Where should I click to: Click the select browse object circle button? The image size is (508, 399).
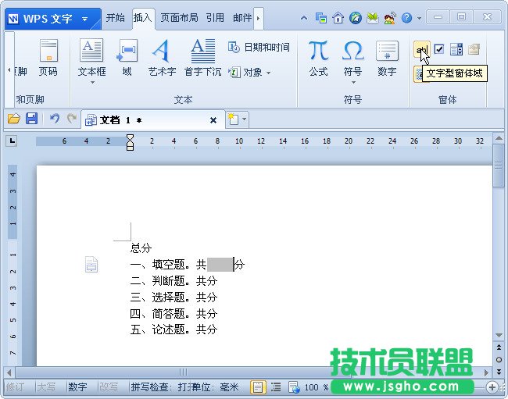[x=499, y=359]
